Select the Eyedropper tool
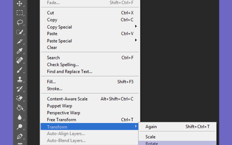The image size is (232, 145). pos(20,51)
